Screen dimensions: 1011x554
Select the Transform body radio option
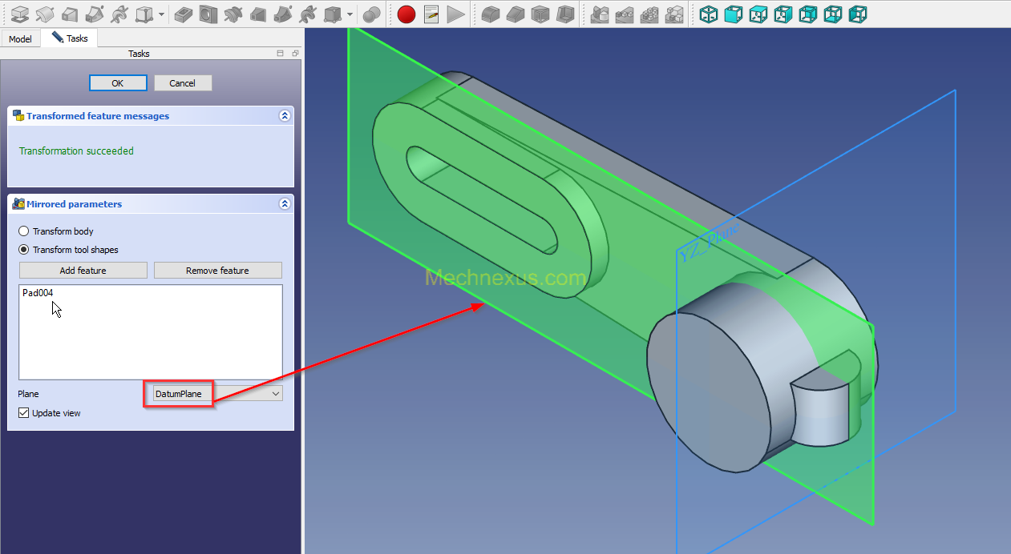pyautogui.click(x=56, y=231)
